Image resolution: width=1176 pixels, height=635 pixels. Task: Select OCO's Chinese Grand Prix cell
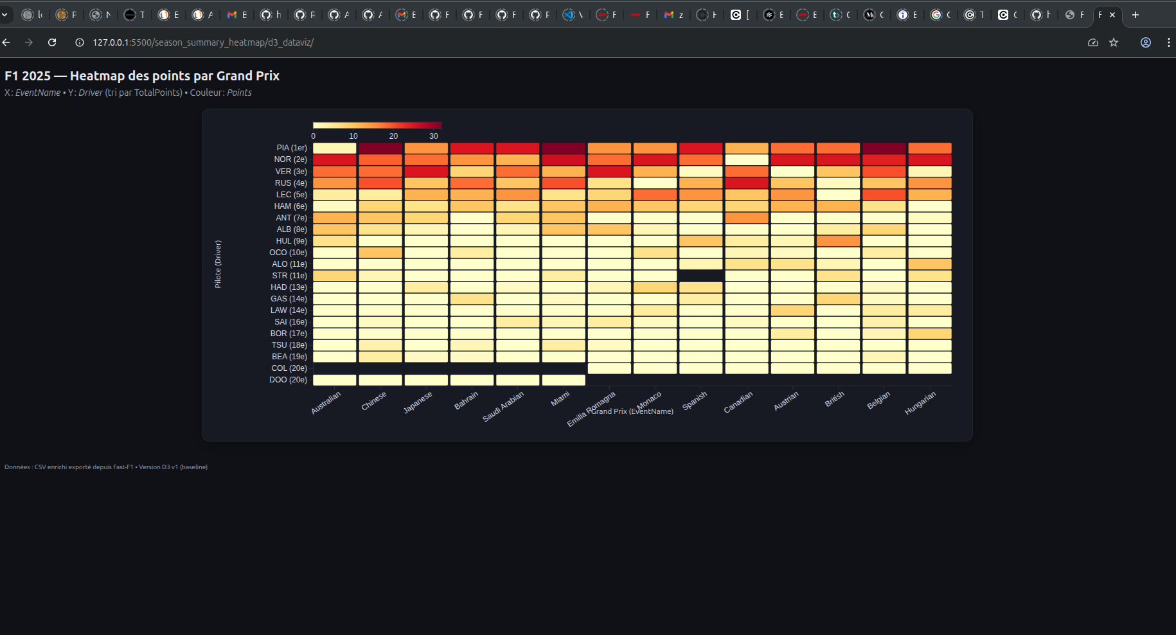380,253
